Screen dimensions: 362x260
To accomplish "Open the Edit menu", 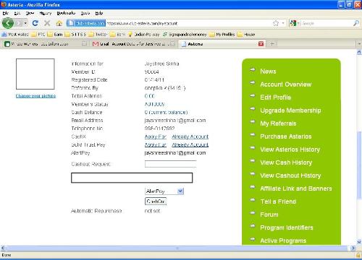I will 17,13.
